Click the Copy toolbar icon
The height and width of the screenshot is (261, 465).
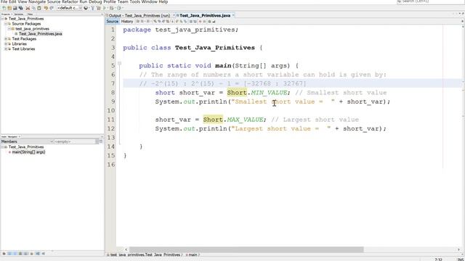33,8
